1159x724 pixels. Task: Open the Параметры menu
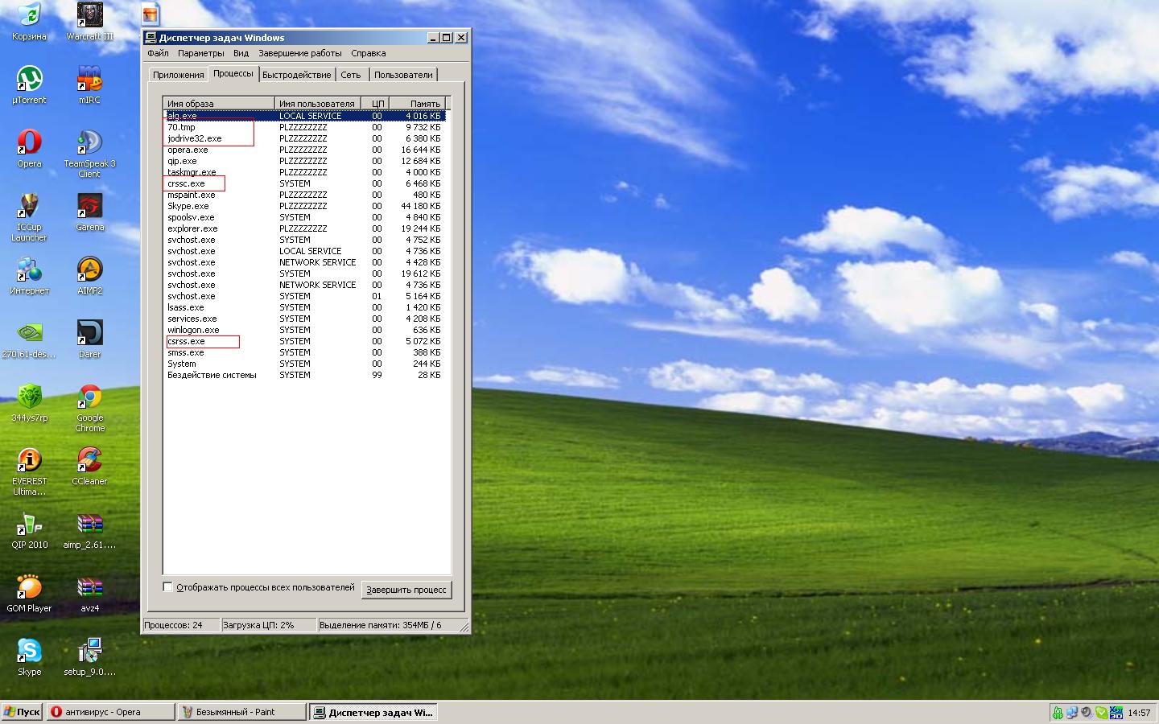pyautogui.click(x=200, y=53)
